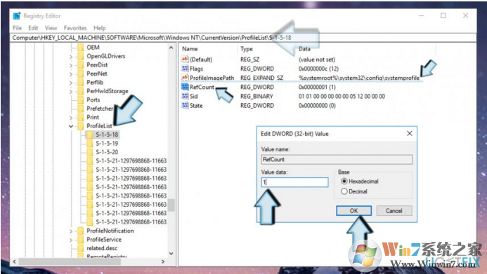
Task: Click the ProfileNotification folder icon
Action: click(80, 231)
